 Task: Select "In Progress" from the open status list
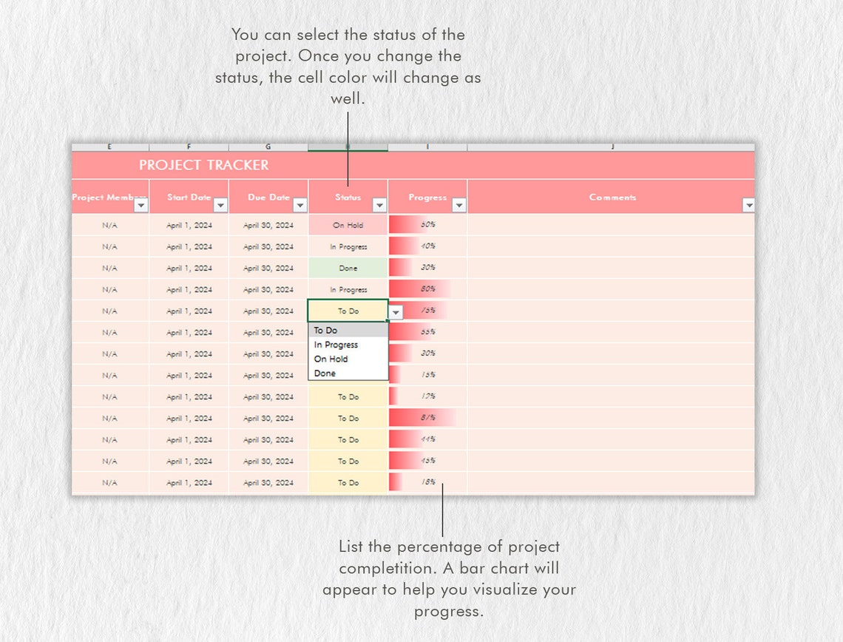click(336, 345)
